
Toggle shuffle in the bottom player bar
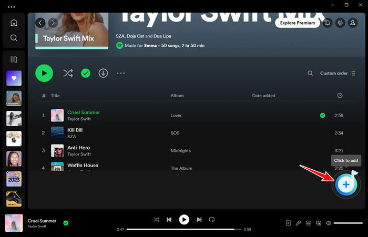tap(156, 220)
